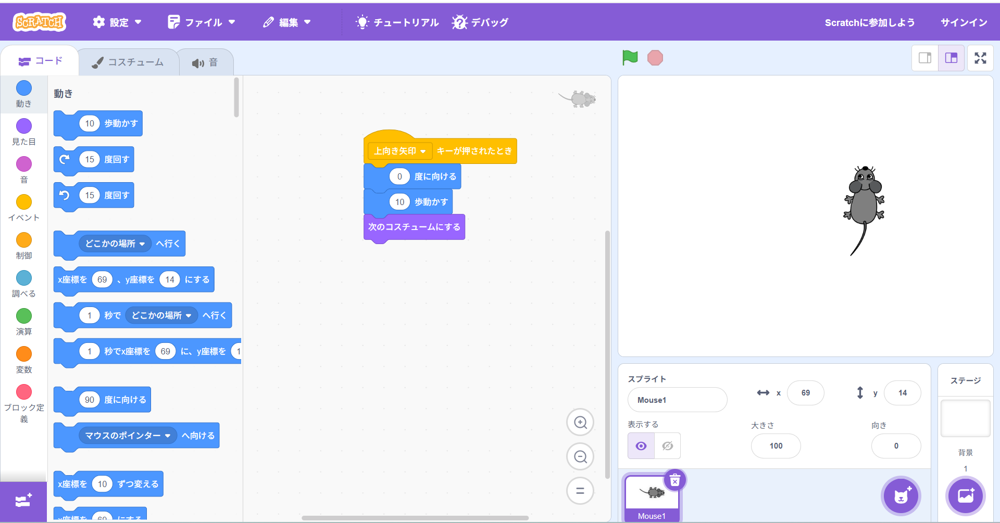Viewport: 1000px width, 523px height.
Task: Zoom out of the code workspace
Action: pos(580,457)
